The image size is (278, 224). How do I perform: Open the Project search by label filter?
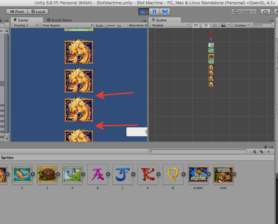tap(261, 152)
